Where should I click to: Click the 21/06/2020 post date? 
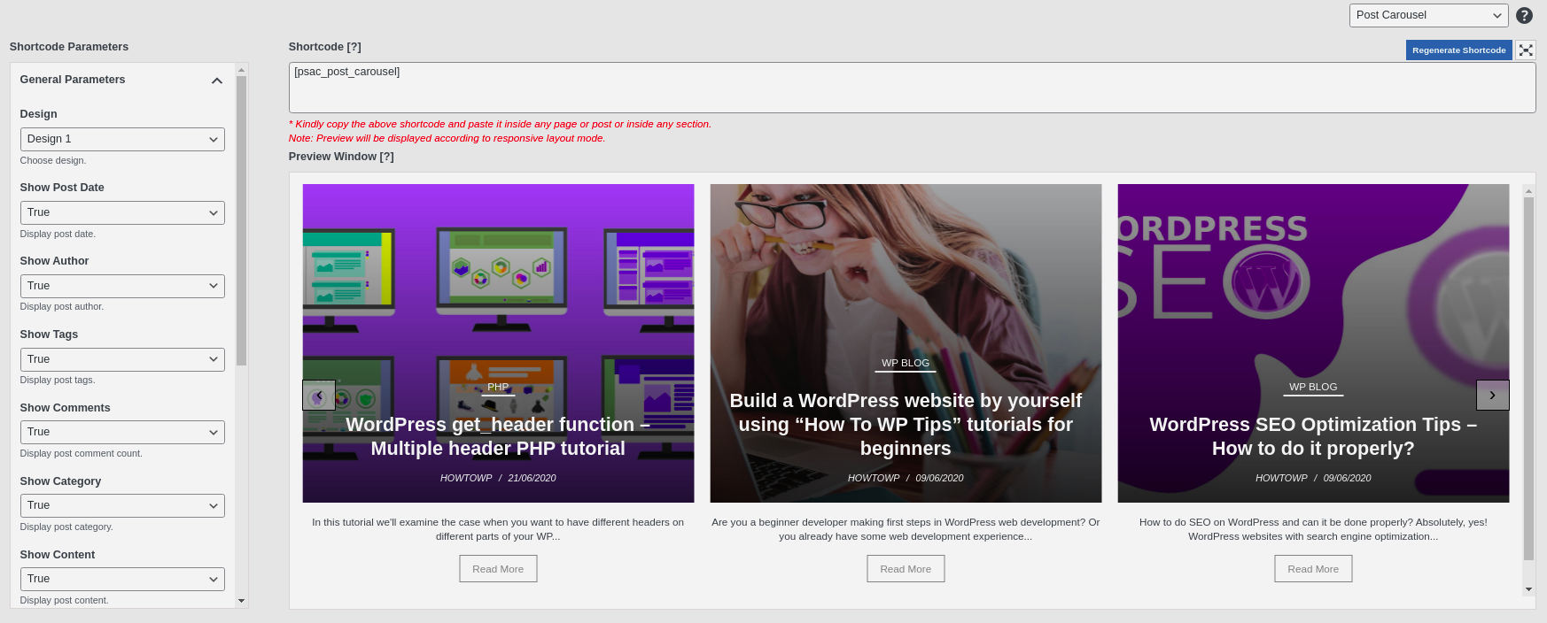[532, 478]
